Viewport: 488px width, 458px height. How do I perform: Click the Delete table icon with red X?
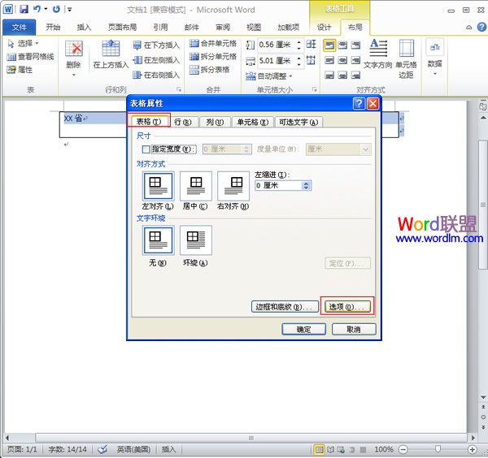pyautogui.click(x=74, y=49)
